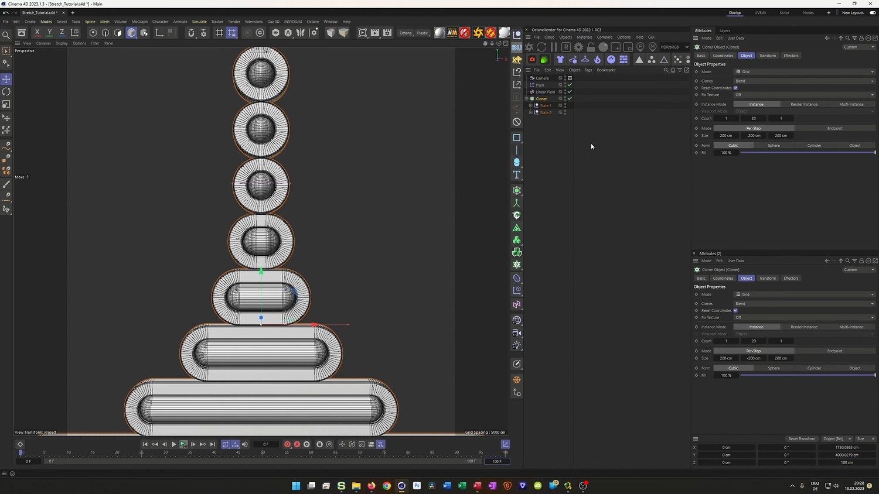Image resolution: width=879 pixels, height=494 pixels.
Task: Click the Reset Transform button
Action: click(802, 439)
